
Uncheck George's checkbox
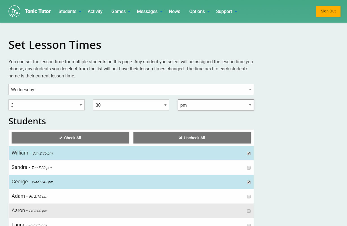point(249,182)
